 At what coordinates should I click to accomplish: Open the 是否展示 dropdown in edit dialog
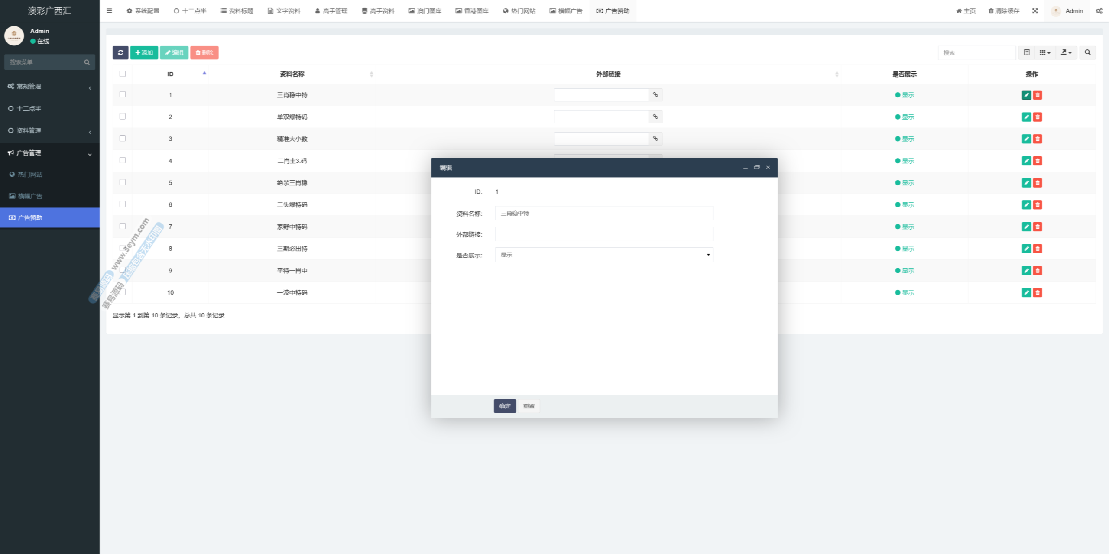coord(604,255)
